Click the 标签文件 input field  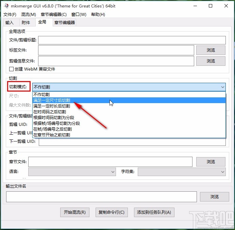(116, 50)
